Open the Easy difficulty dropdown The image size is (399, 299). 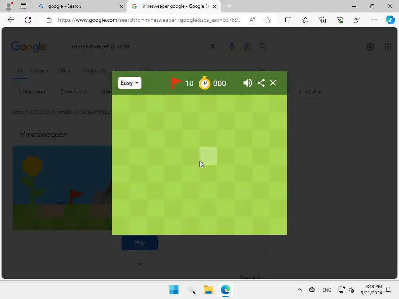point(129,83)
